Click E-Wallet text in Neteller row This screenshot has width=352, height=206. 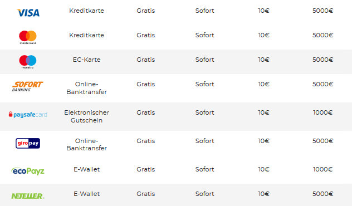tap(87, 194)
